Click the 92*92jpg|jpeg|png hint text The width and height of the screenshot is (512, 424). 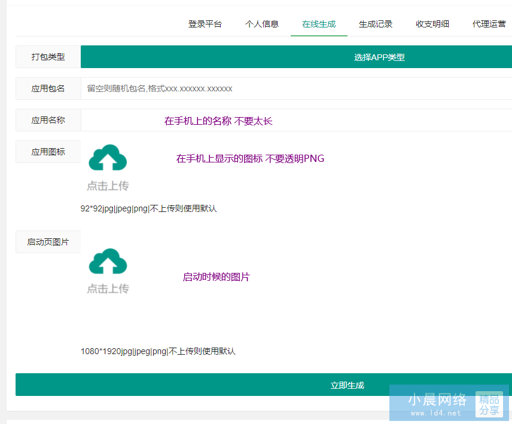click(x=148, y=208)
